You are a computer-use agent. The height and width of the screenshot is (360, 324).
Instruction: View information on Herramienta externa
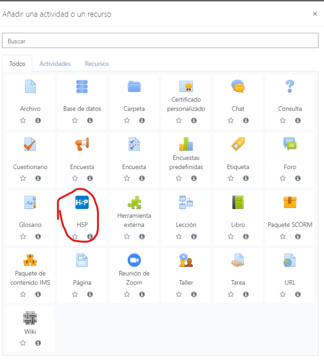point(142,236)
